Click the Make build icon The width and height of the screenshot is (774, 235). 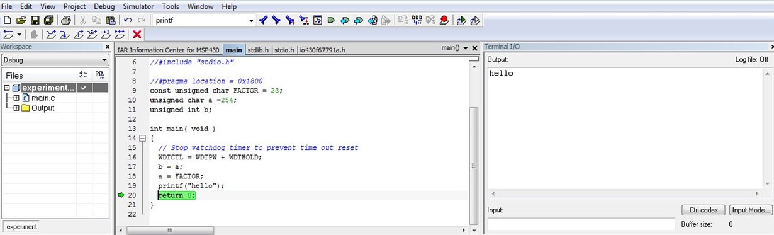417,20
